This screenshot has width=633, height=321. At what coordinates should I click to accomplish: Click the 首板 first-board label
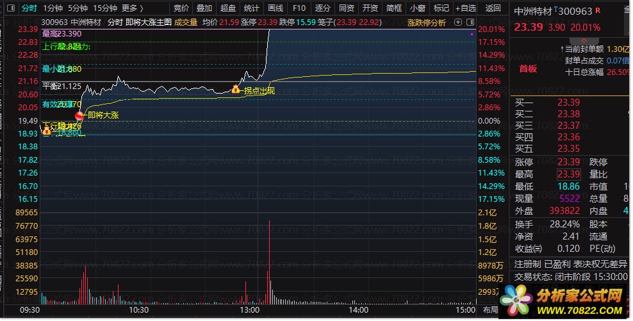coord(528,69)
